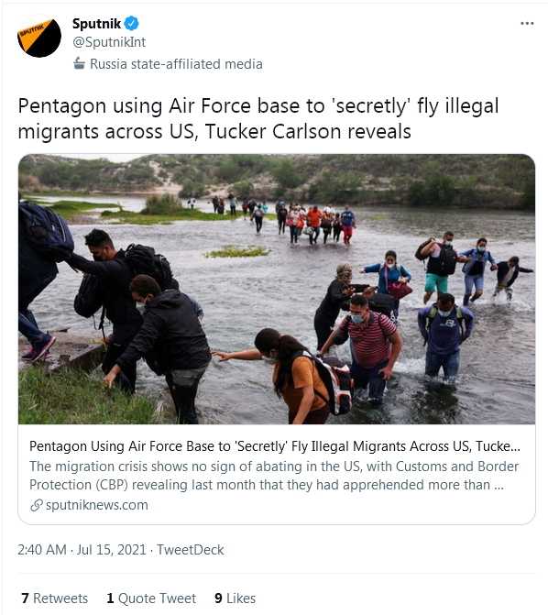The image size is (548, 615).
Task: Open the Sputnik profile avatar
Action: [x=39, y=37]
